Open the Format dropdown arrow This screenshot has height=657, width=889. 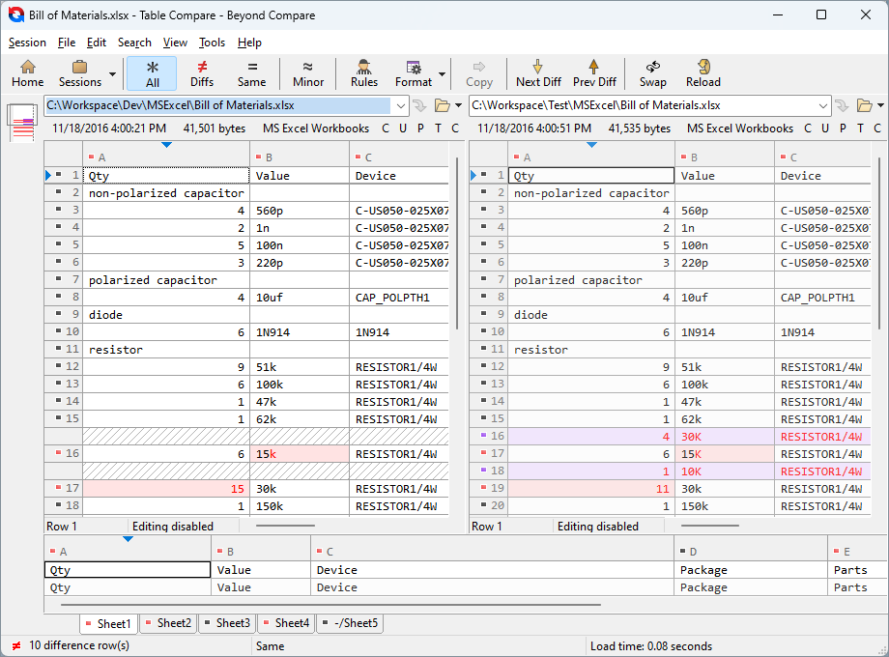pyautogui.click(x=441, y=73)
